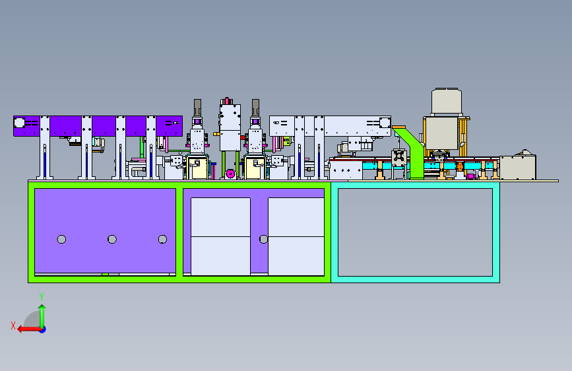Click the round knob between the white doors

coord(263,239)
